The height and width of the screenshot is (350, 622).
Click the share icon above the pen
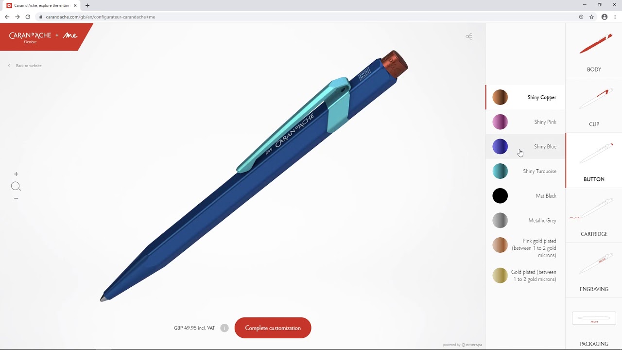click(469, 36)
